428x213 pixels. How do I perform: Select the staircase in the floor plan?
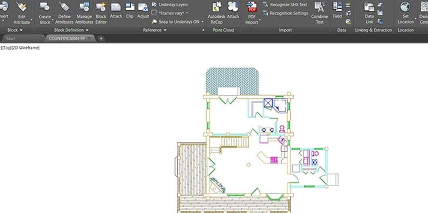[235, 142]
